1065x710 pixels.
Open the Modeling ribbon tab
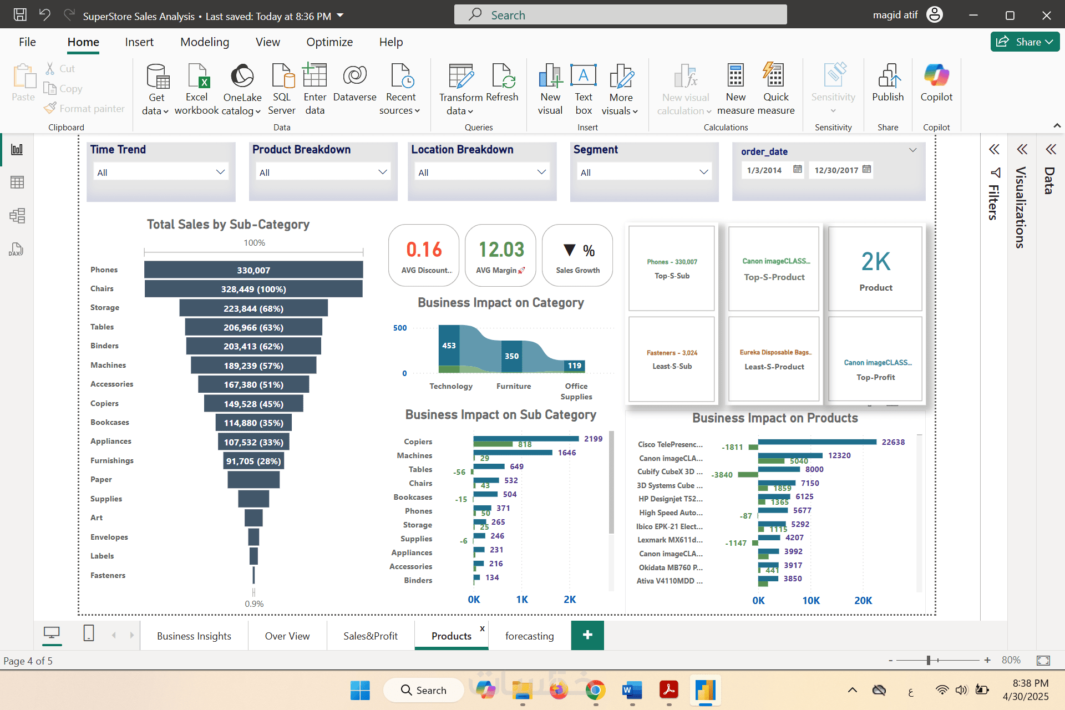[204, 42]
